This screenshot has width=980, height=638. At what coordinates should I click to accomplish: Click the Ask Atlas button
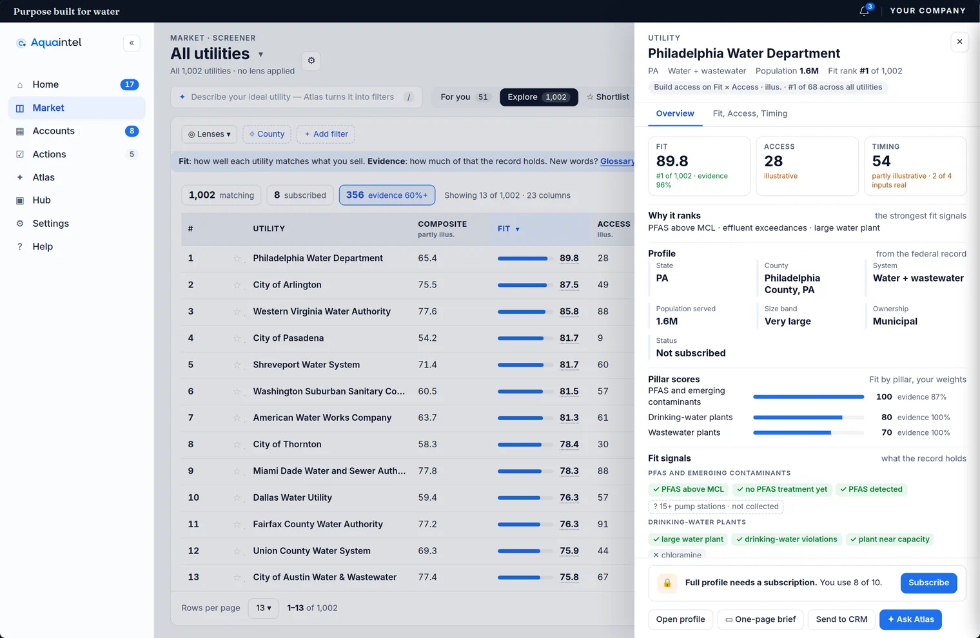pyautogui.click(x=910, y=619)
